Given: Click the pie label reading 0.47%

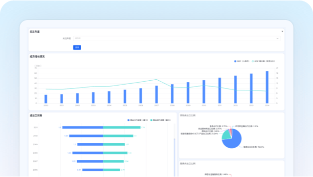Looking at the screenshot, I should click(x=210, y=129).
